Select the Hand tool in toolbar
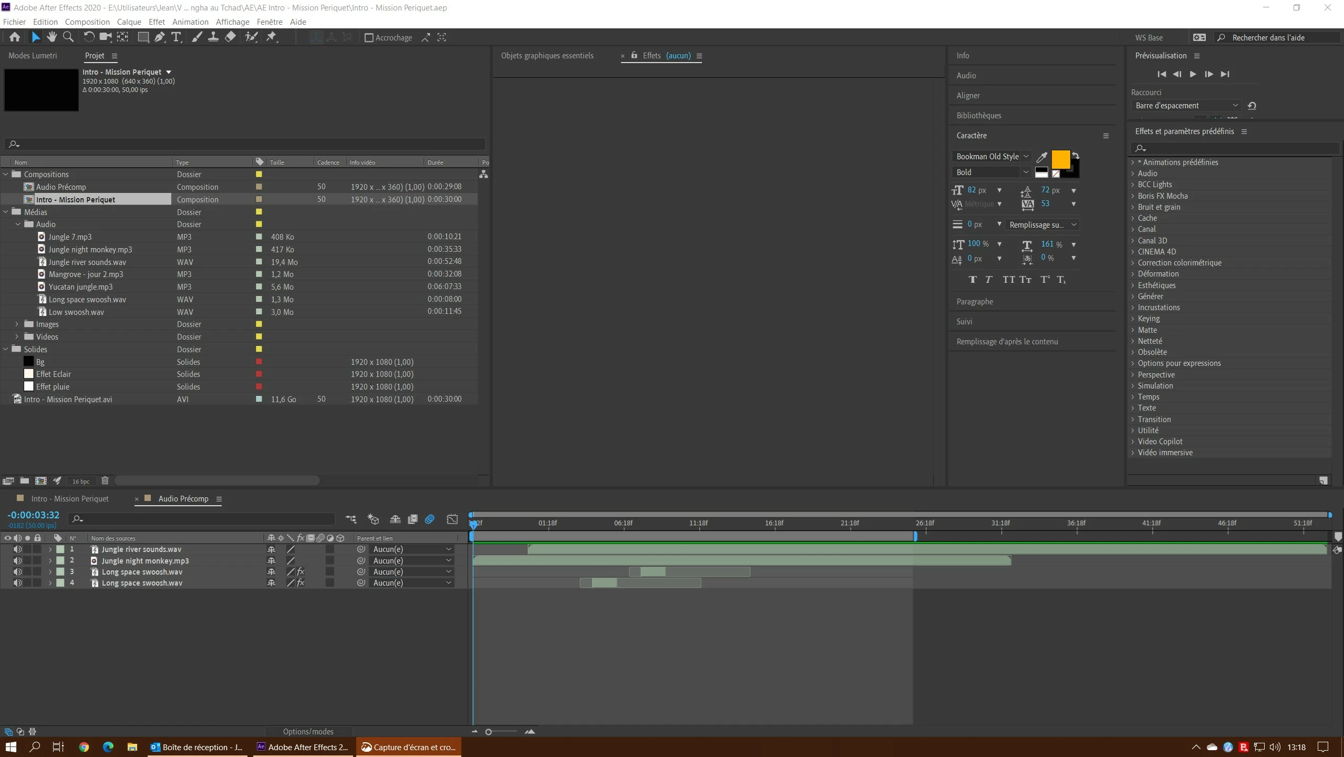This screenshot has width=1344, height=757. (x=51, y=37)
